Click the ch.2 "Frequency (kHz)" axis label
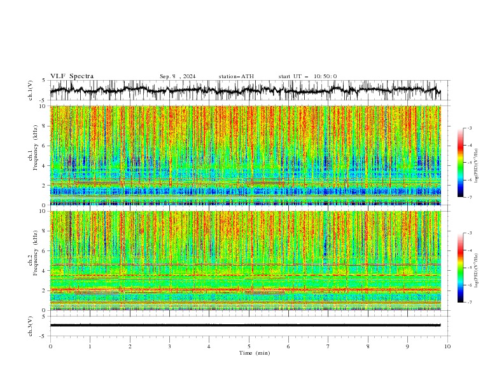 tap(35, 252)
